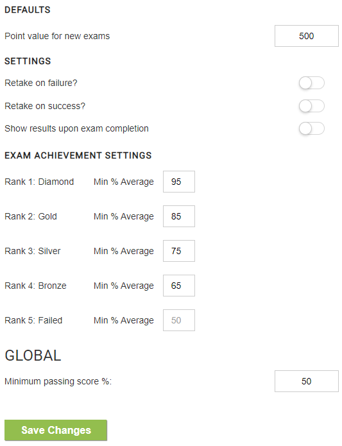This screenshot has width=342, height=446.
Task: Turn on Show results upon exam completion switch
Action: click(311, 128)
